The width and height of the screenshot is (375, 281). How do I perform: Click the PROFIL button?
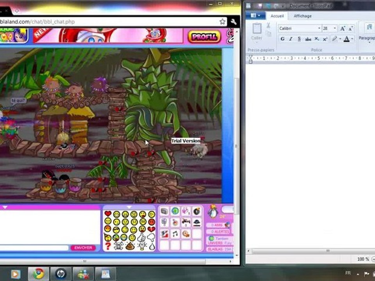pyautogui.click(x=204, y=37)
